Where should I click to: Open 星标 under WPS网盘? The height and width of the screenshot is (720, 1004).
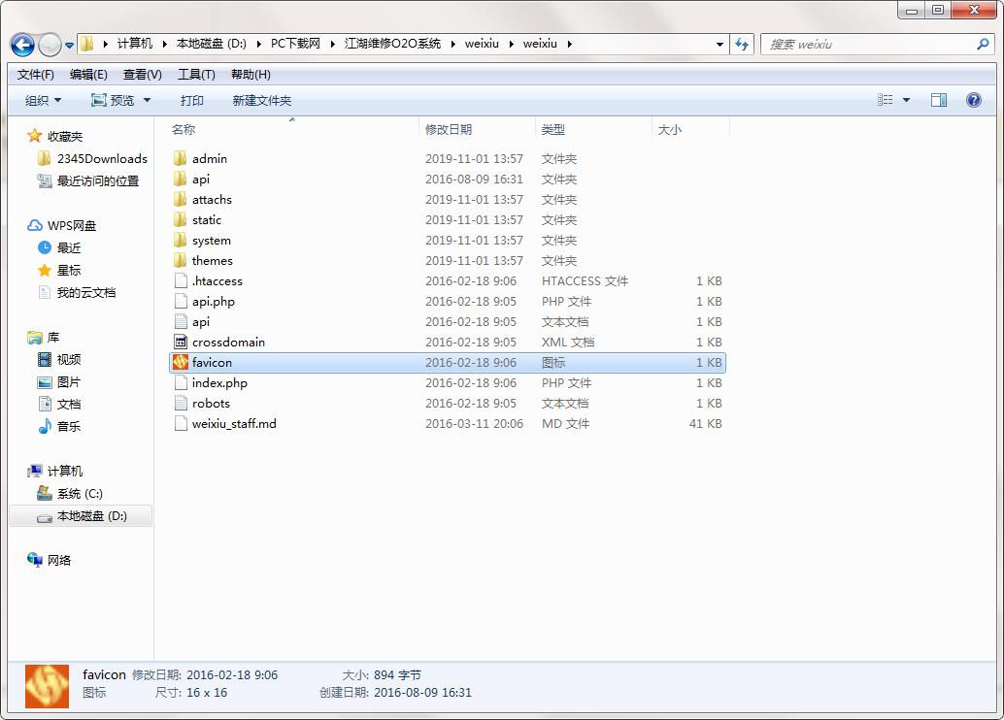pyautogui.click(x=69, y=270)
